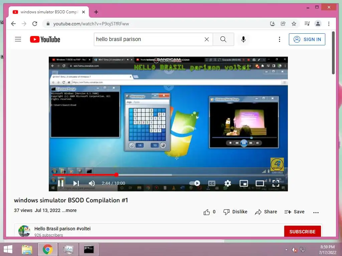Open the clock showing 8:59 PM
The image size is (342, 256).
327,250
